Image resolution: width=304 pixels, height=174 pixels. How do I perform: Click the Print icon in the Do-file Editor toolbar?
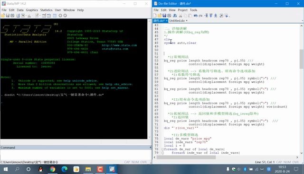[169, 16]
